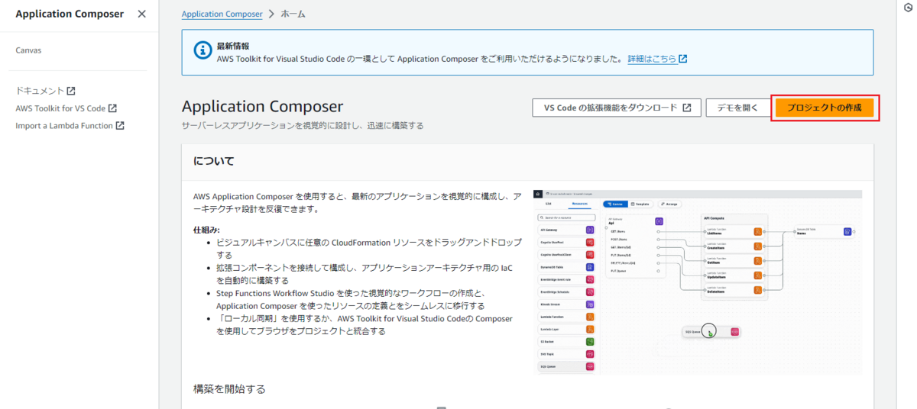Follow the 詳細はこちら link in the banner

click(x=657, y=59)
